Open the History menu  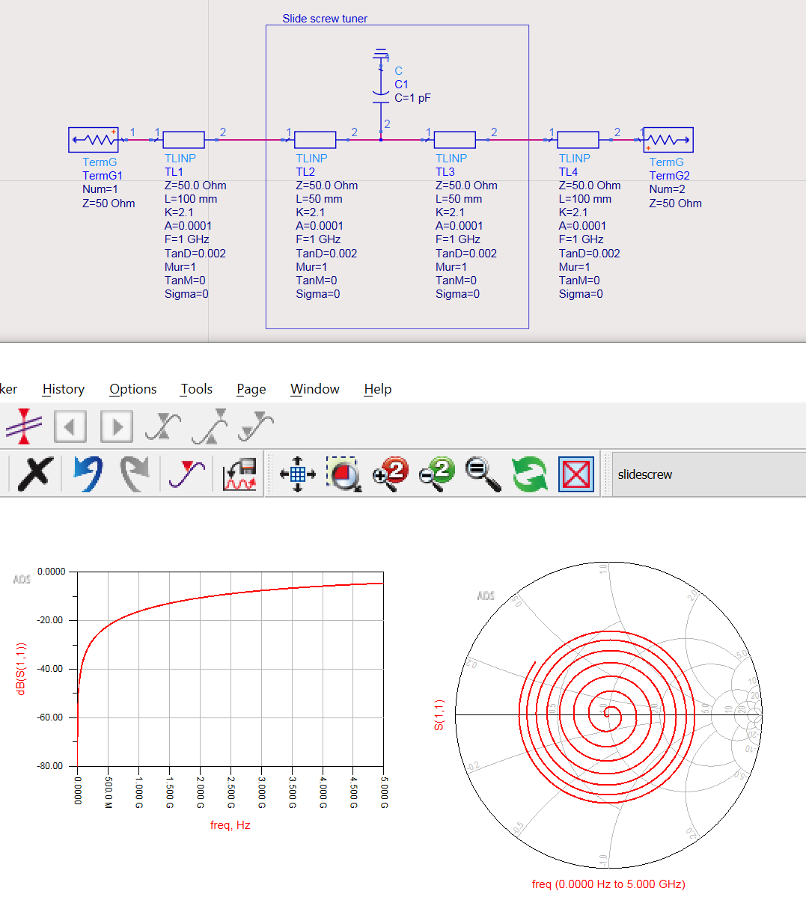point(64,389)
